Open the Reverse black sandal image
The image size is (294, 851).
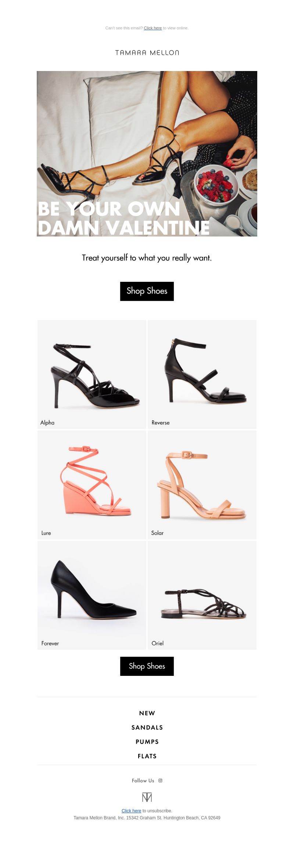point(202,374)
